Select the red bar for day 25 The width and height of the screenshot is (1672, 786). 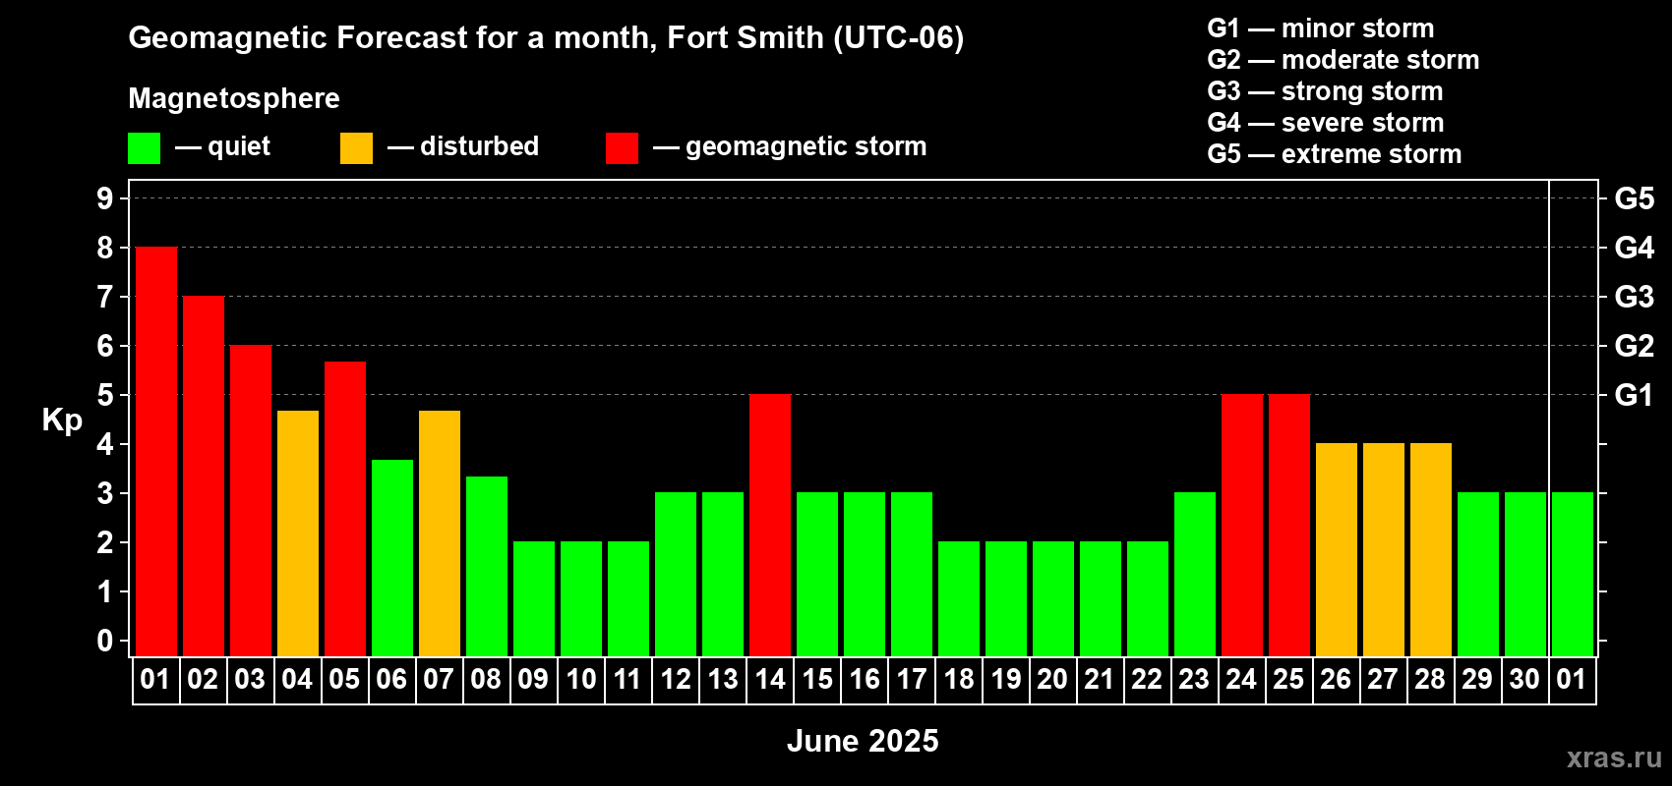(x=1289, y=525)
